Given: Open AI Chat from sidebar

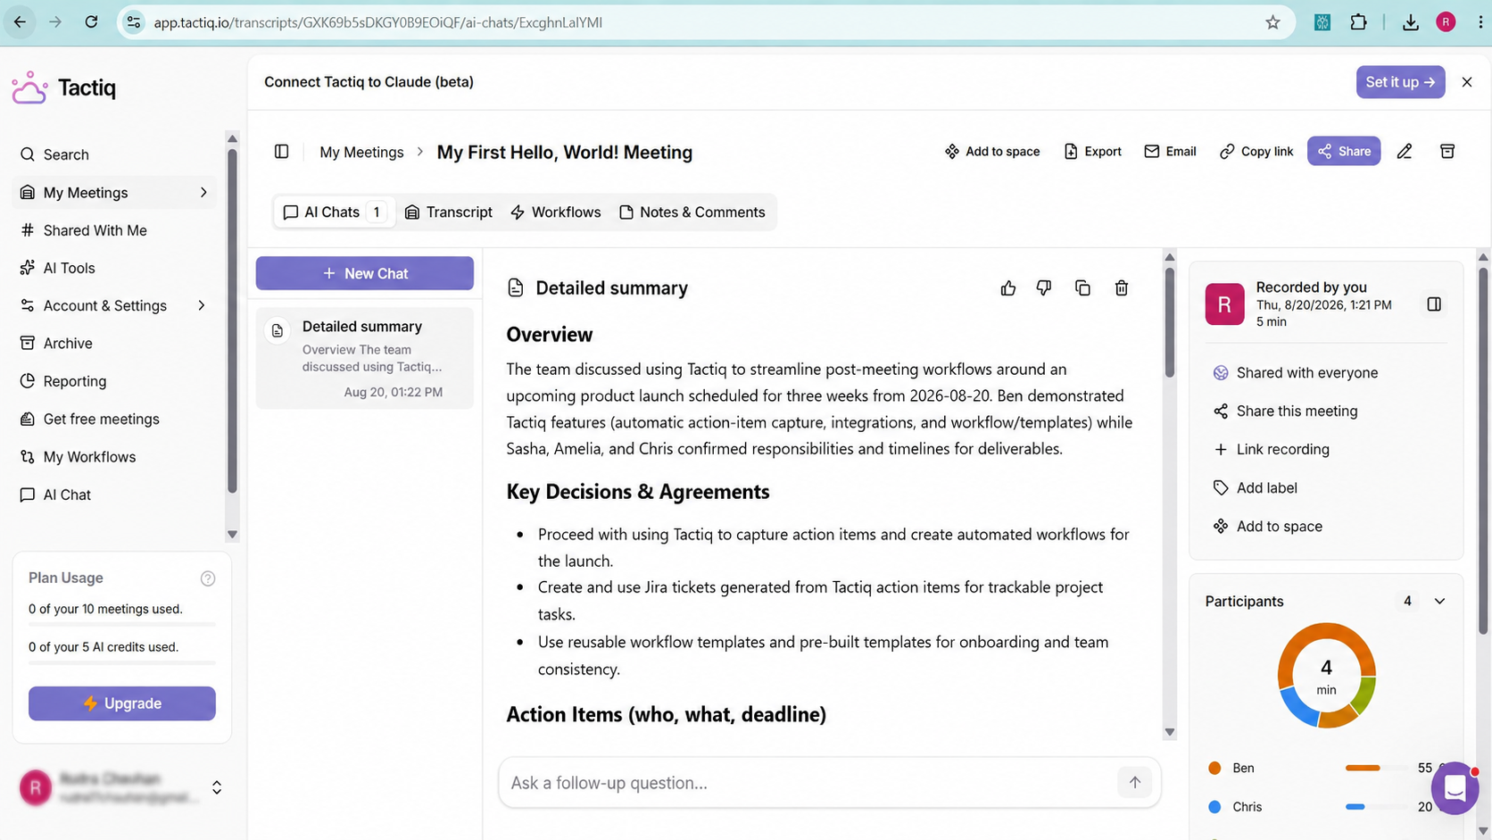Looking at the screenshot, I should (56, 495).
